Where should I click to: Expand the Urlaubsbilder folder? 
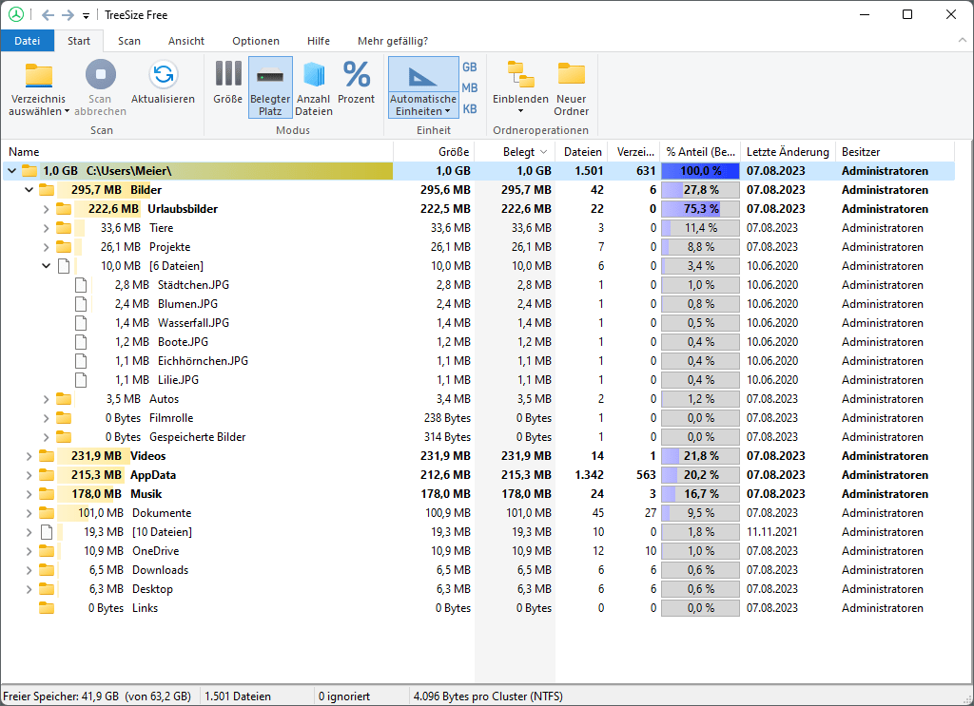(x=46, y=209)
